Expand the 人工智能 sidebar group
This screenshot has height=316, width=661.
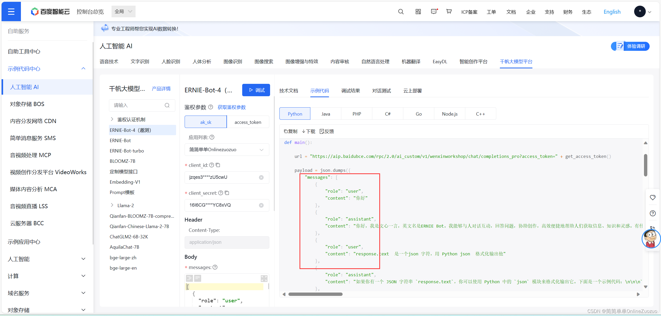(x=83, y=259)
